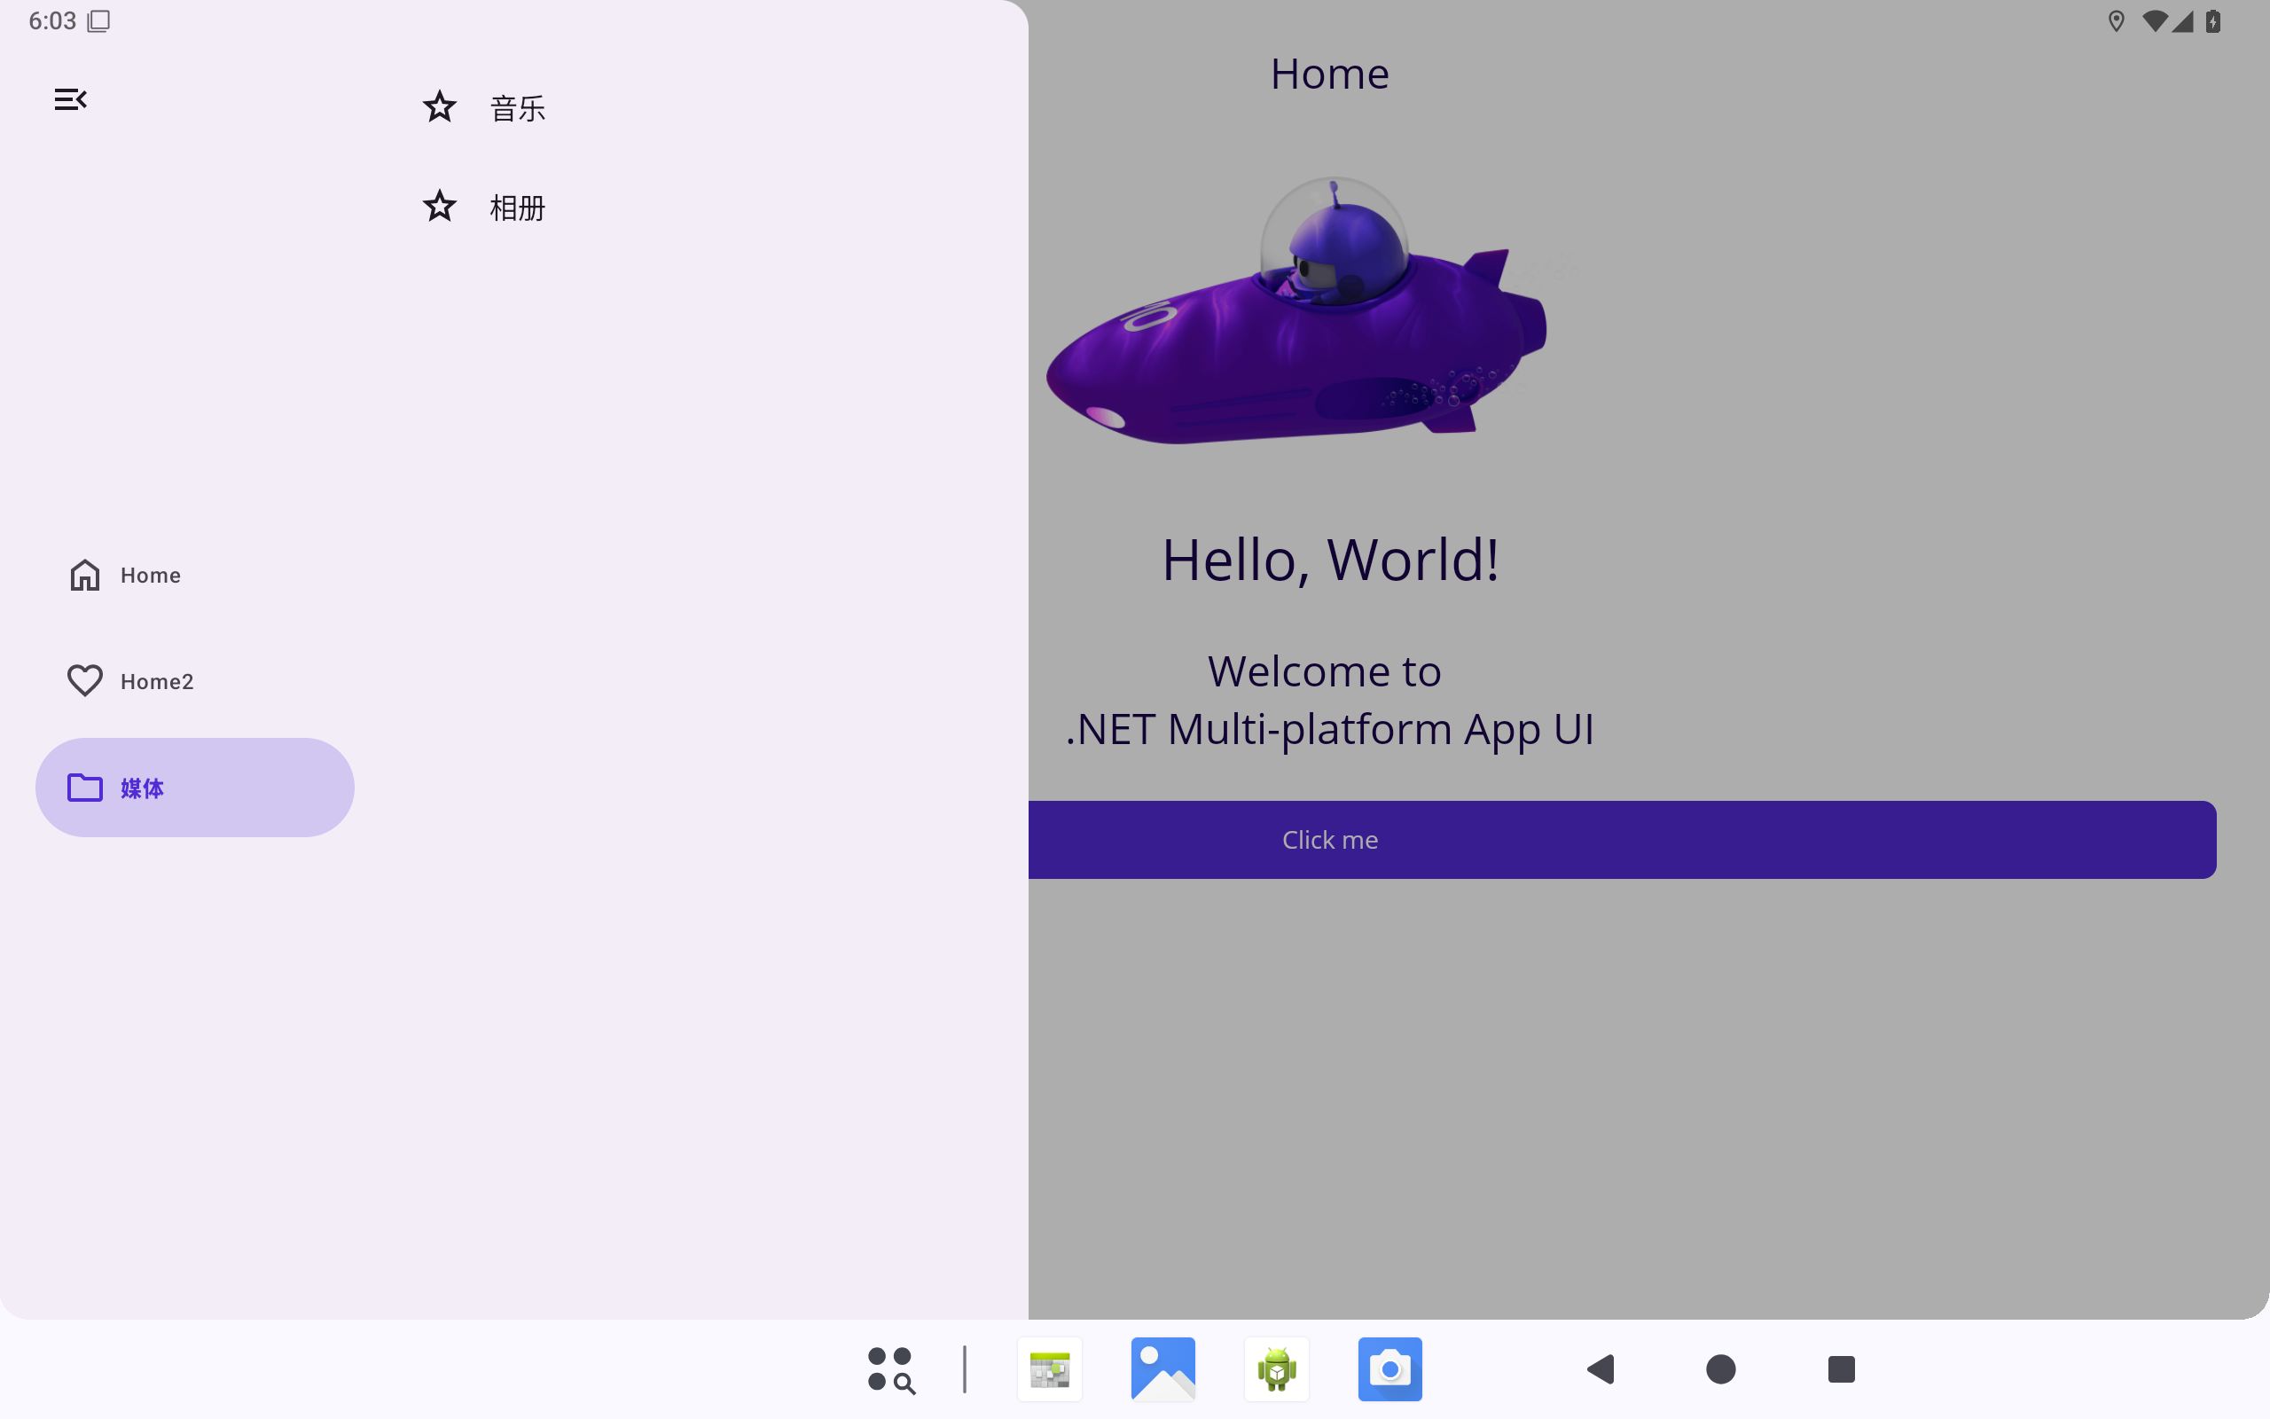Viewport: 2270px width, 1419px height.
Task: Click the Wi-Fi icon in status bar
Action: coord(2156,20)
